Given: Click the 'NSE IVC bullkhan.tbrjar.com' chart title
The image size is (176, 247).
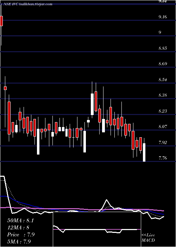Looking at the screenshot, I should (x=28, y=4).
